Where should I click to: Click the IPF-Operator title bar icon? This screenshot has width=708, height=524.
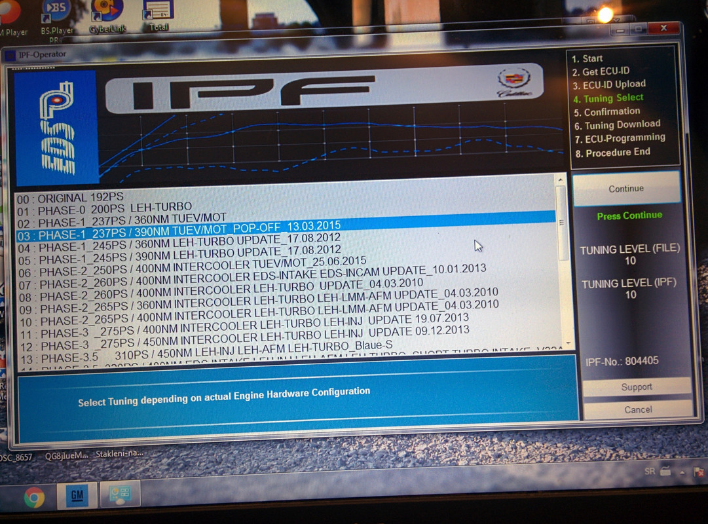pyautogui.click(x=10, y=56)
